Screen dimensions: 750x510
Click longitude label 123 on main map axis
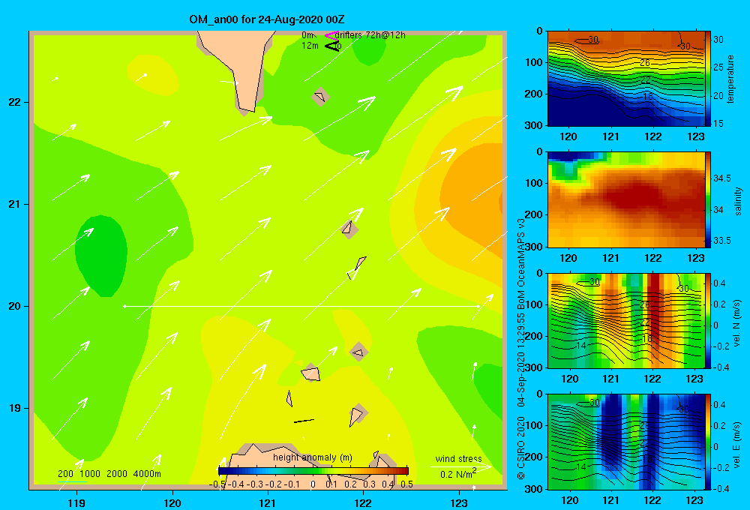459,502
